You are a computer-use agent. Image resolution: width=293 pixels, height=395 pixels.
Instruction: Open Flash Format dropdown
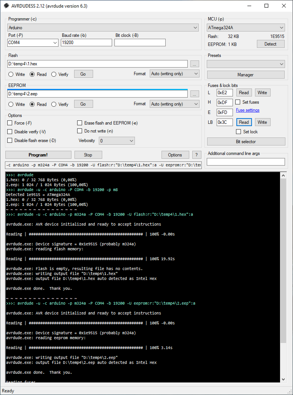(174, 74)
